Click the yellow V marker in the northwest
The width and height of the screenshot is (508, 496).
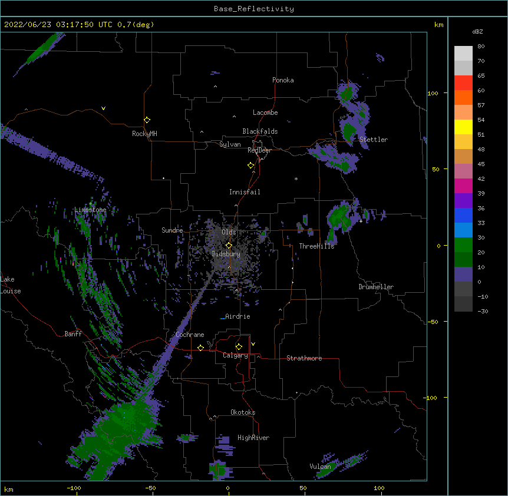pyautogui.click(x=103, y=108)
